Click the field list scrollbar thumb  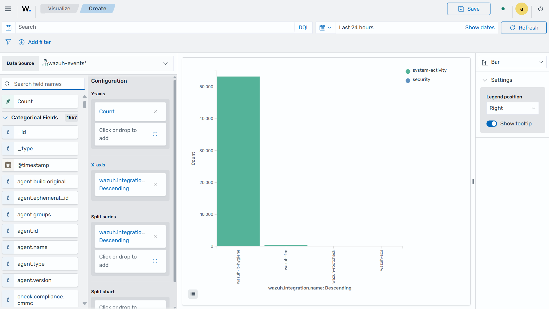84,104
